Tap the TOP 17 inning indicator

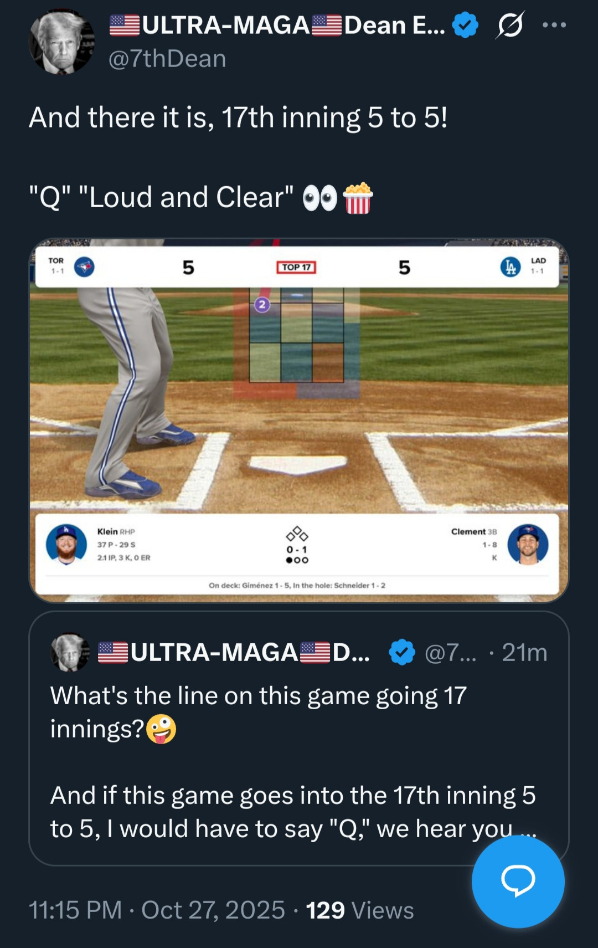coord(296,267)
